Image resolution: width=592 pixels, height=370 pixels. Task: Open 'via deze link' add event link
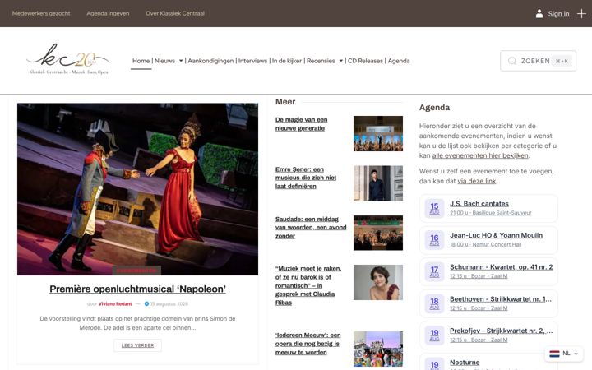coord(476,181)
